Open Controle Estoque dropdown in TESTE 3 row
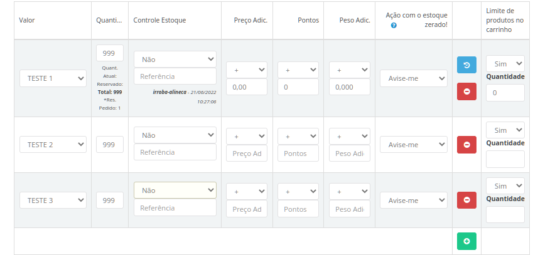533x255 pixels. coord(175,190)
